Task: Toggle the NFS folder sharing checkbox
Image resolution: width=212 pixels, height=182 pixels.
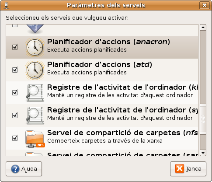Action: pyautogui.click(x=15, y=138)
